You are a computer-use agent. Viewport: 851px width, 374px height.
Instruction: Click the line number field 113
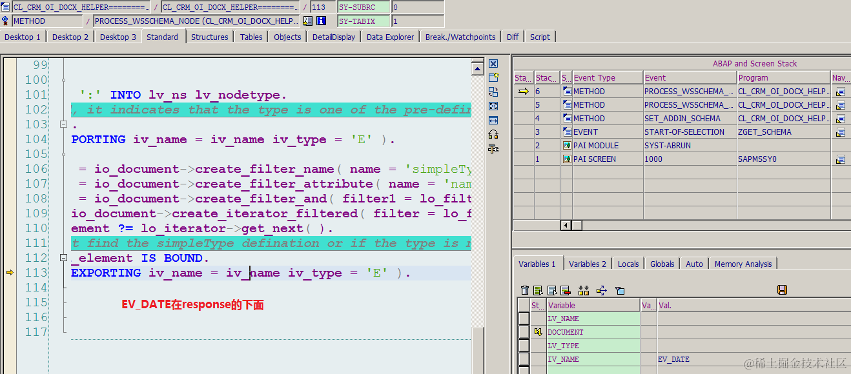point(323,7)
